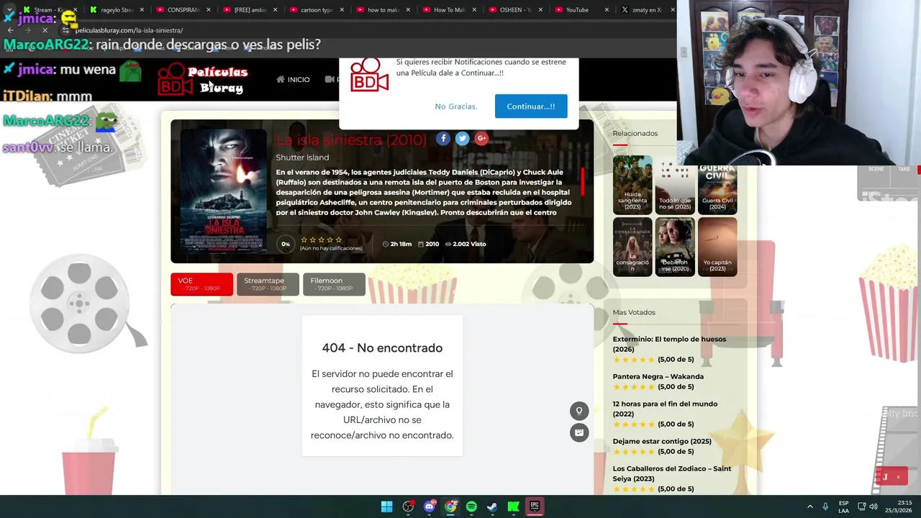Screen dimensions: 921x518
Task: Share movie on Twitter icon
Action: tap(463, 138)
